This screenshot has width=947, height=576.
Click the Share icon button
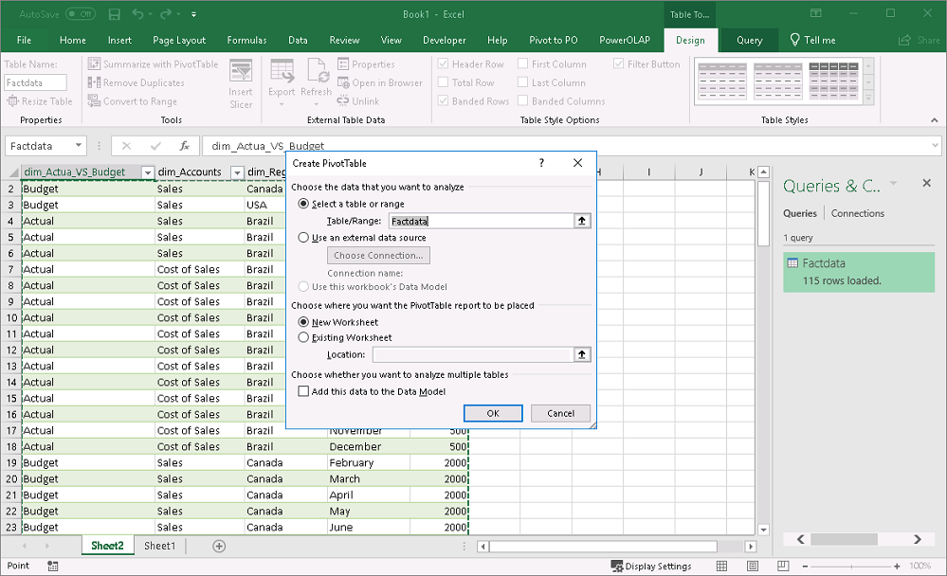920,41
